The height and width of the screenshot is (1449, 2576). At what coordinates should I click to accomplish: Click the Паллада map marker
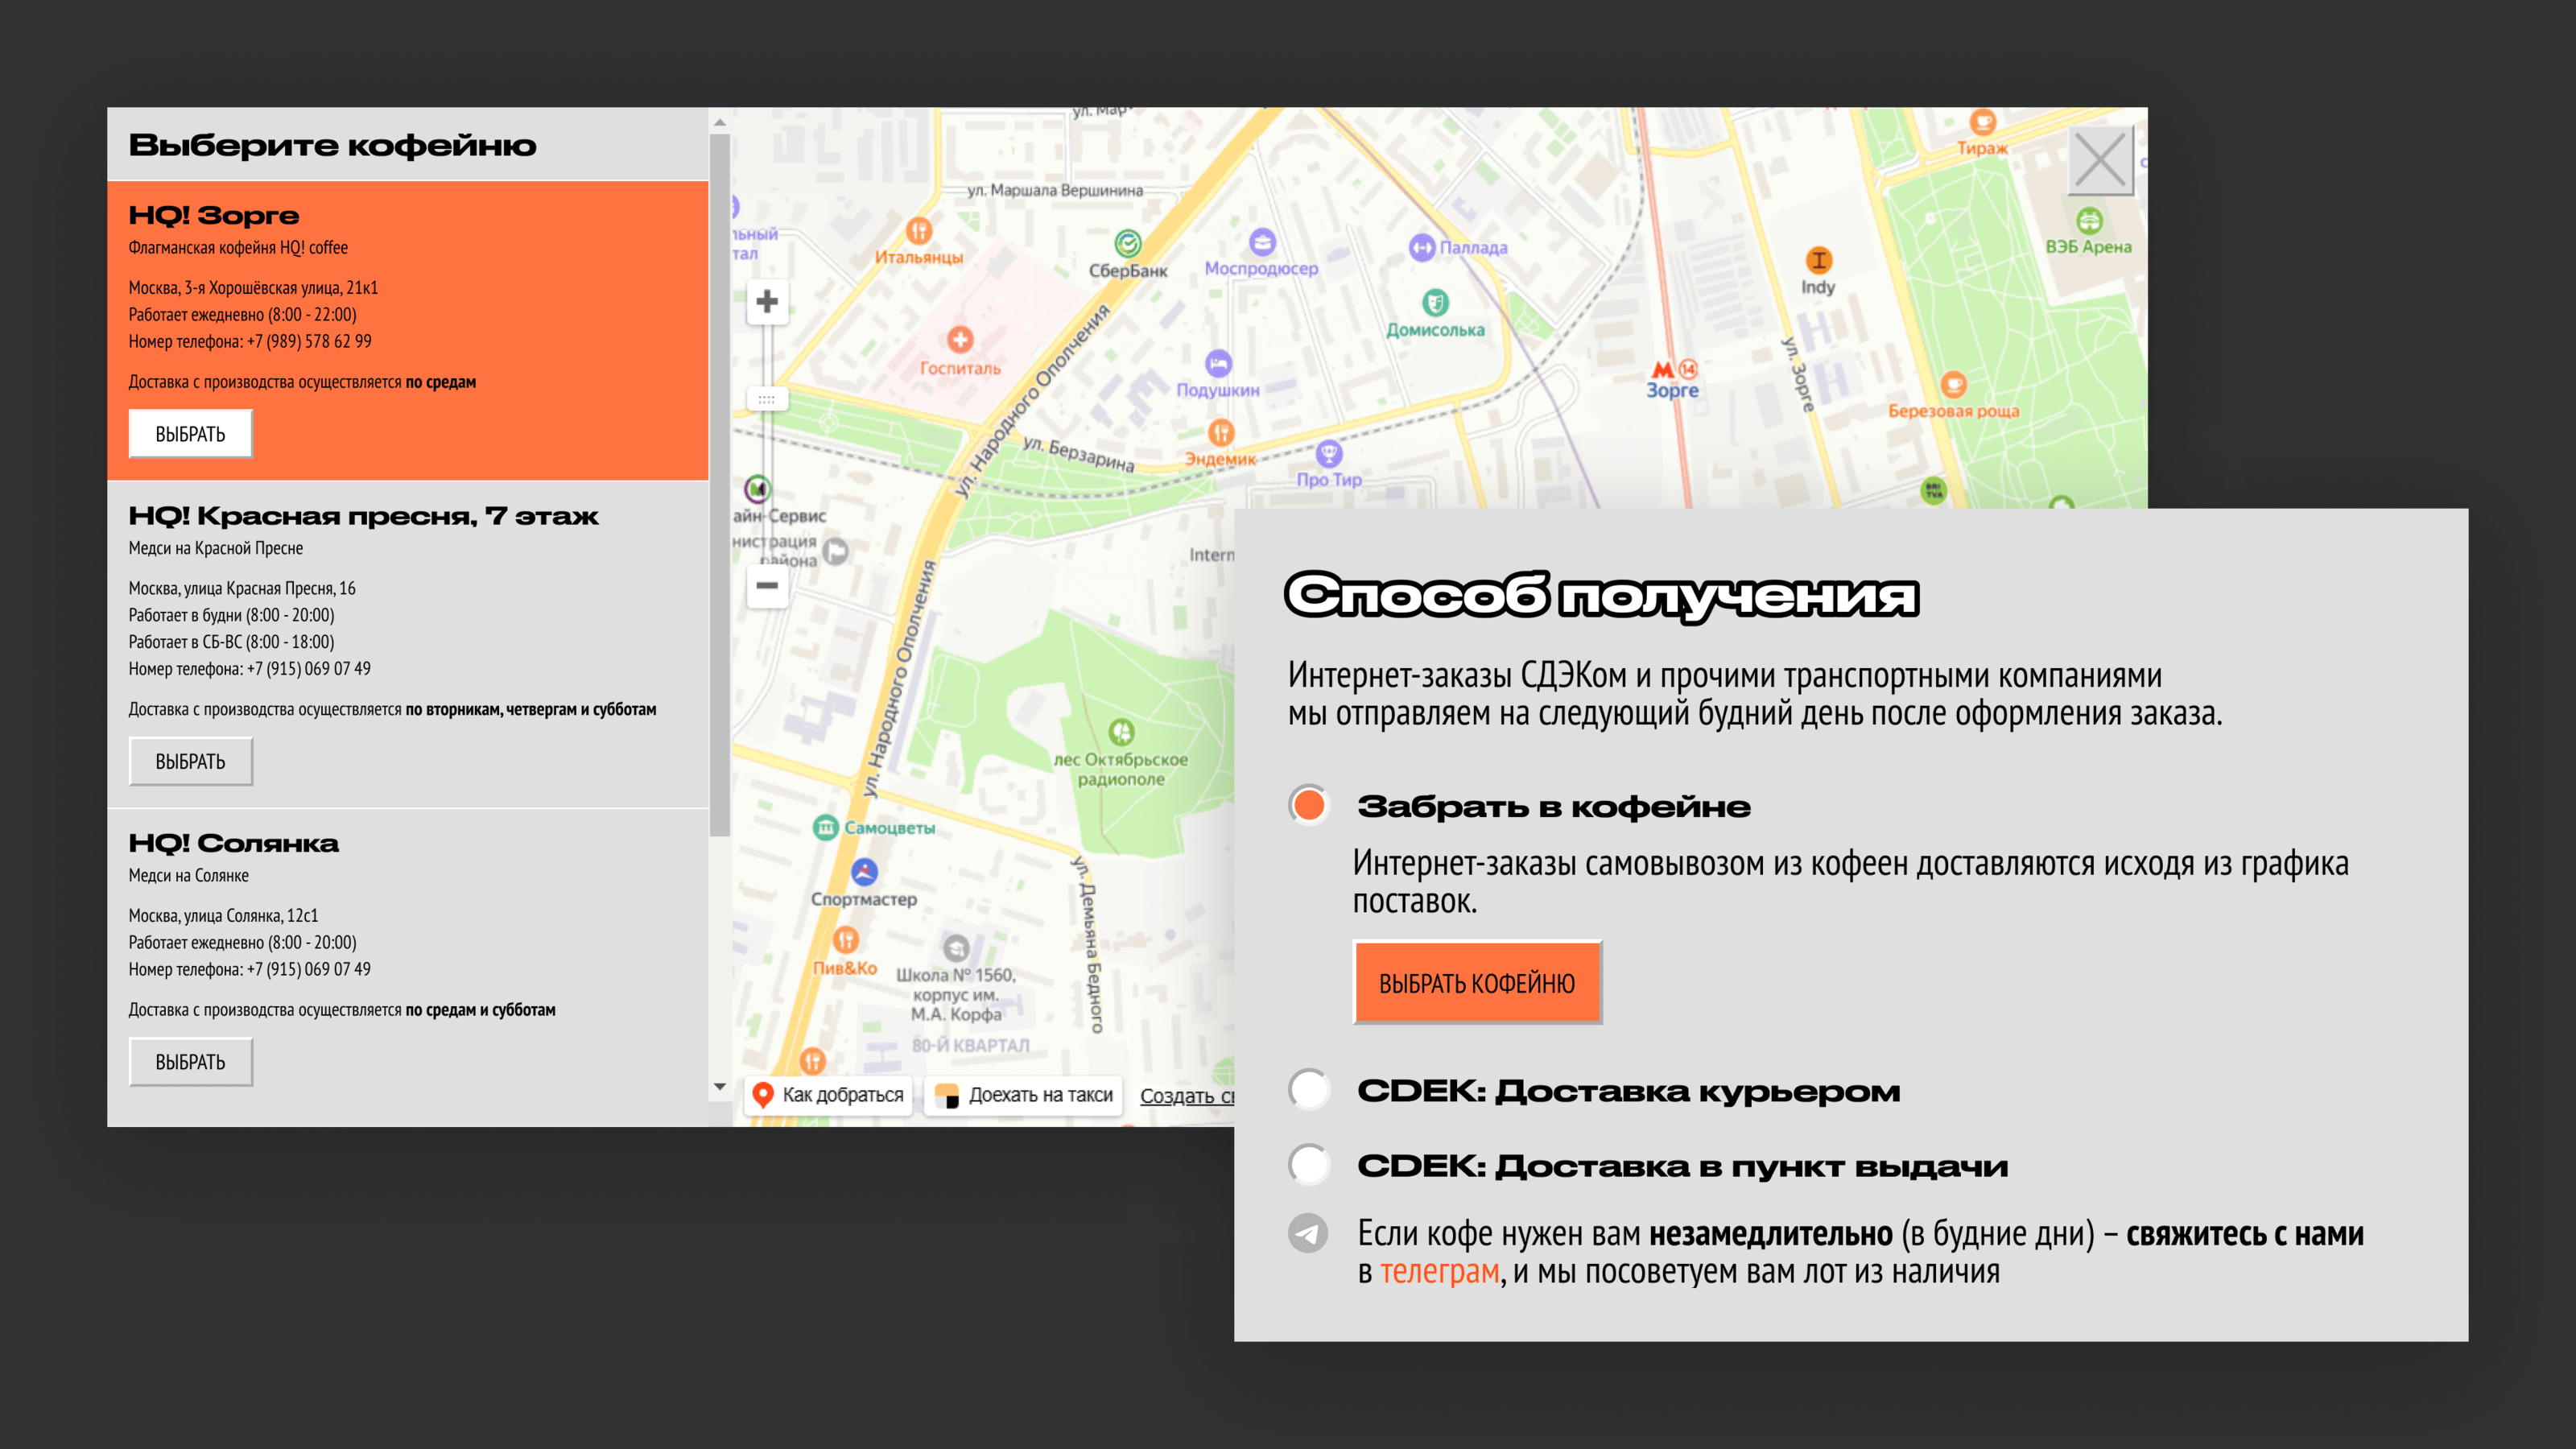click(1421, 247)
